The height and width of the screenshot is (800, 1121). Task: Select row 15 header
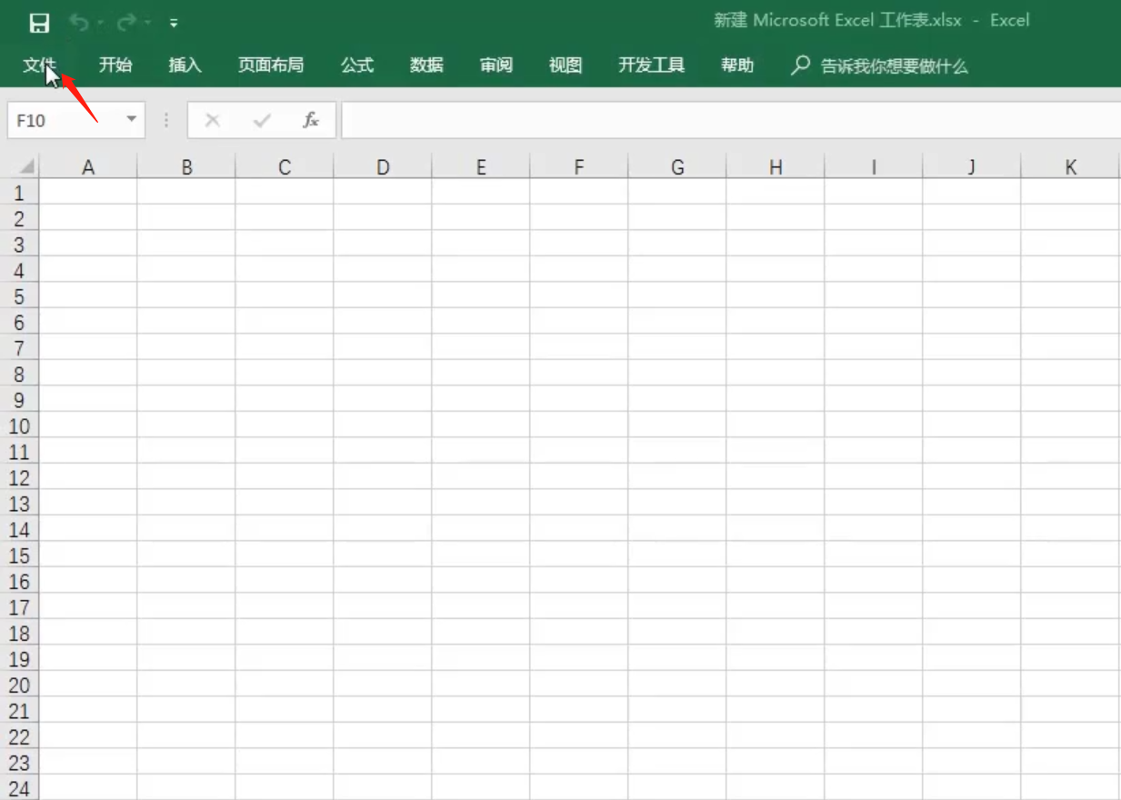click(x=19, y=555)
